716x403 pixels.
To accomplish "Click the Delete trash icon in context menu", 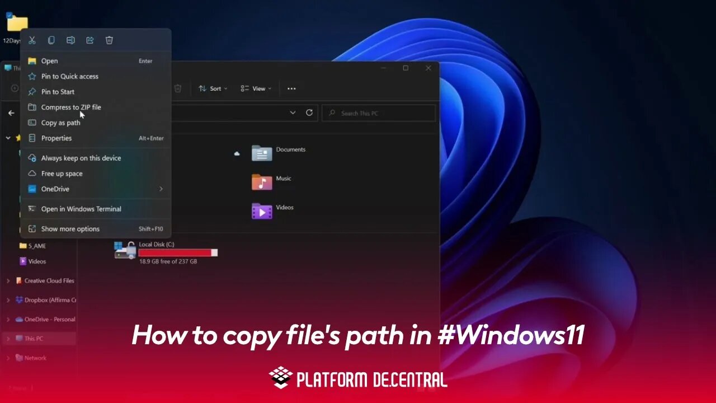I will (109, 40).
